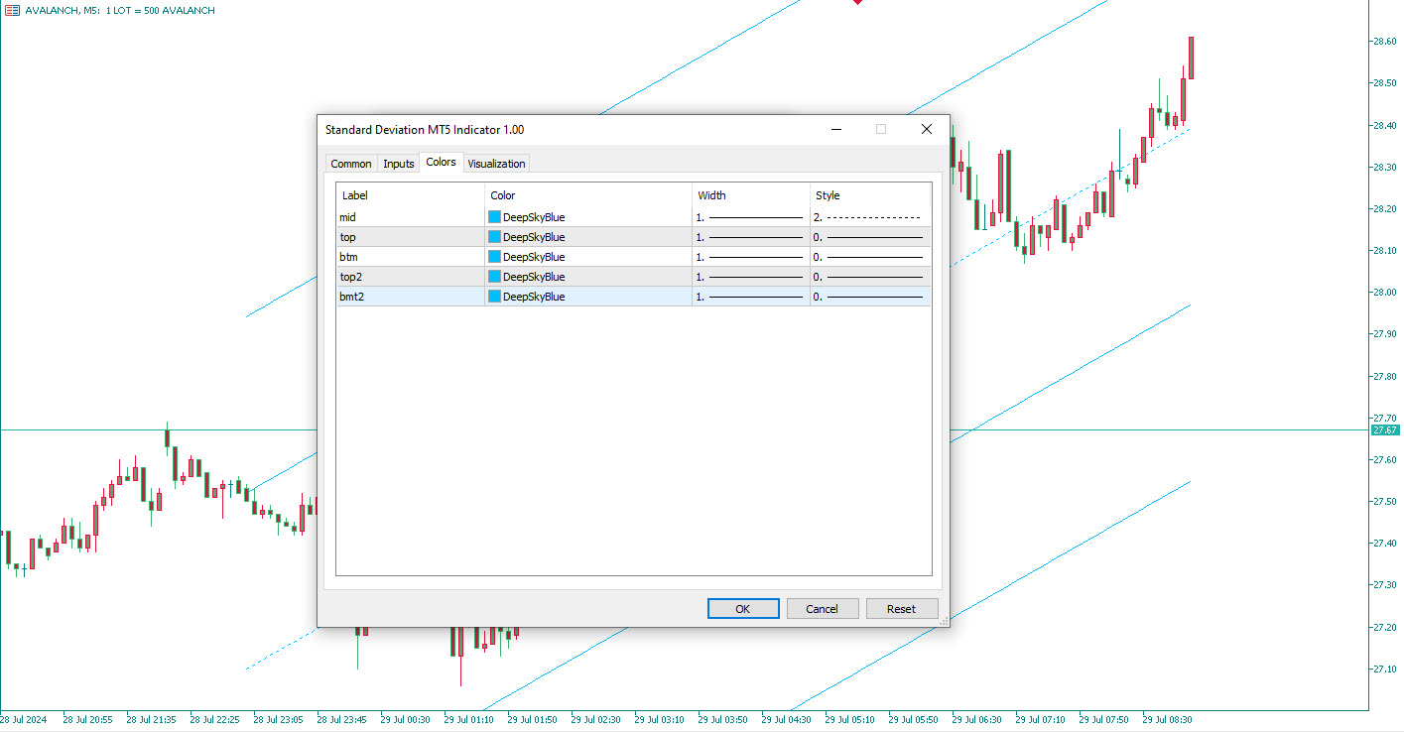Viewport: 1404px width, 732px height.
Task: Close the Standard Deviation indicator dialog
Action: click(927, 129)
